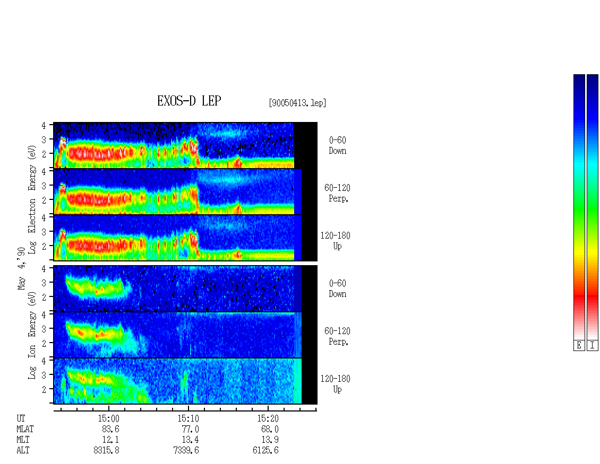The image size is (600, 464).
Task: Select the MLT row label
Action: coord(23,440)
